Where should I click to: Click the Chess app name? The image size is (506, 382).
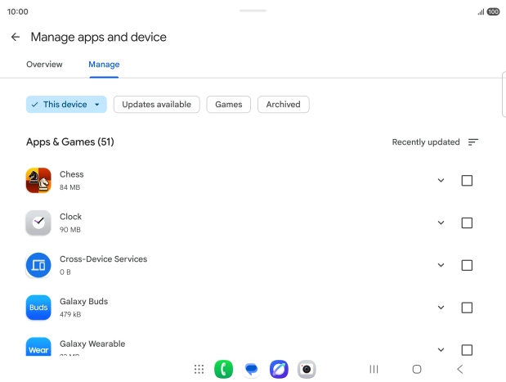(x=72, y=174)
